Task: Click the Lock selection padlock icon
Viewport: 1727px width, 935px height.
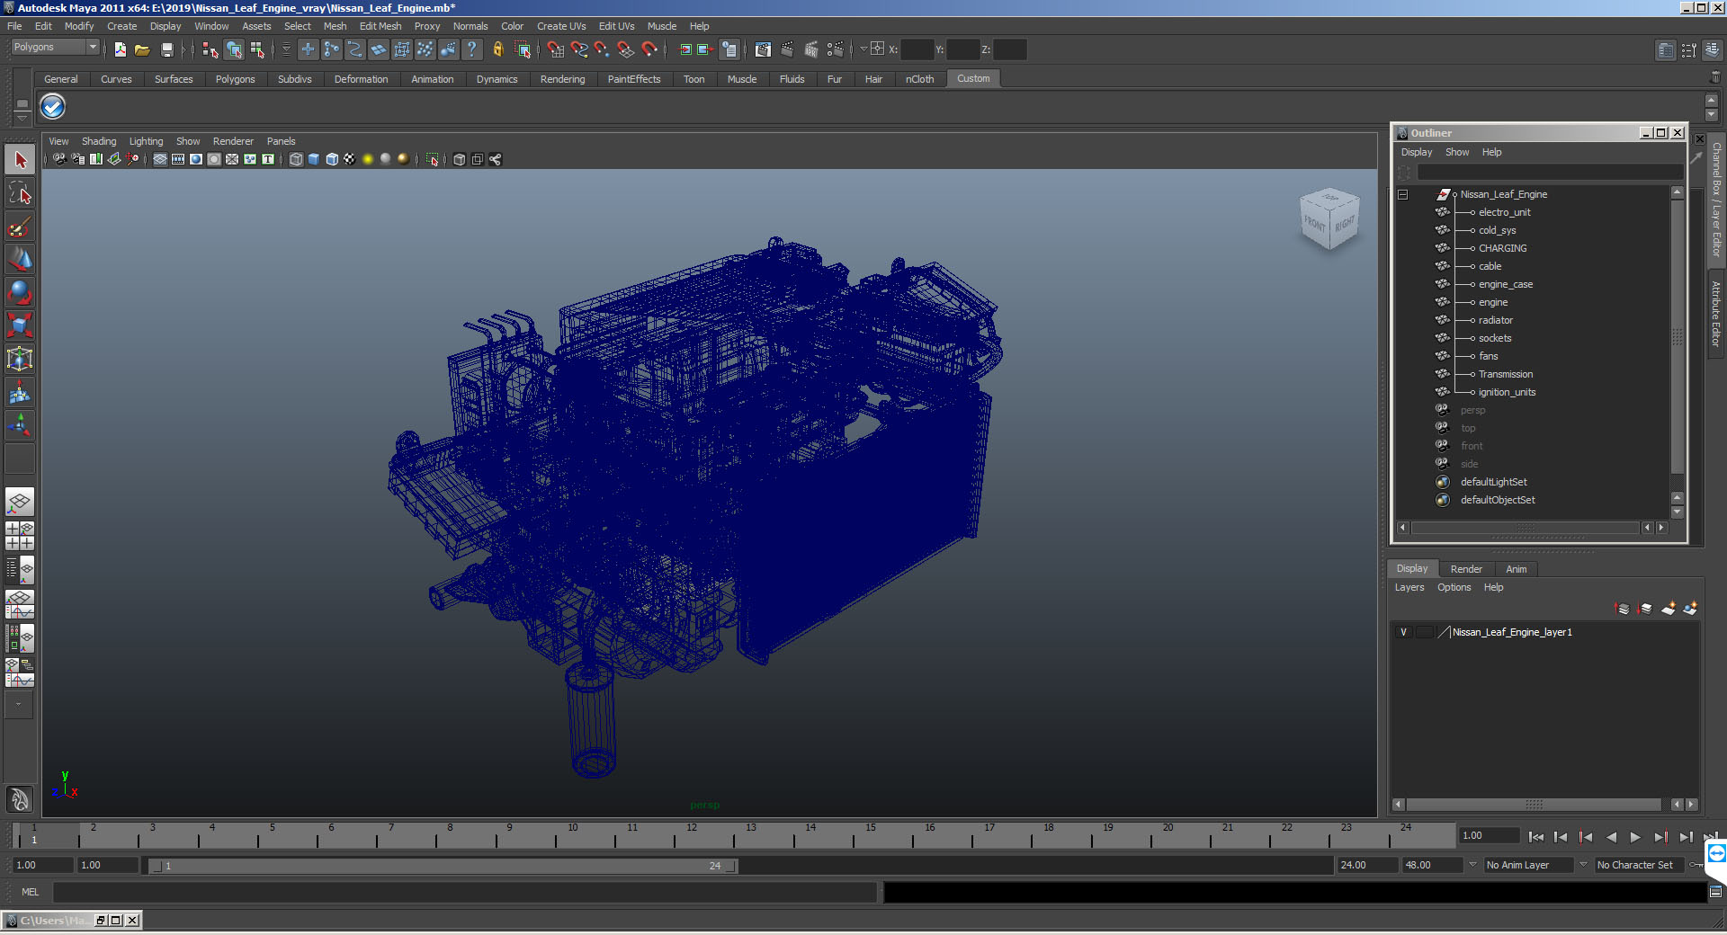Action: pyautogui.click(x=497, y=49)
